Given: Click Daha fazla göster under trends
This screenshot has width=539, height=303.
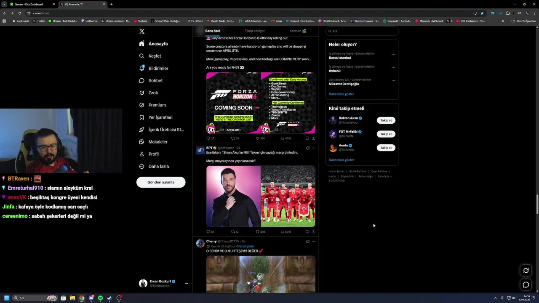Looking at the screenshot, I should (342, 94).
